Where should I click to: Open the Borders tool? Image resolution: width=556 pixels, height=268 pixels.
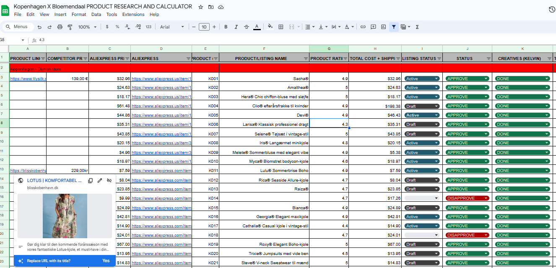click(x=281, y=27)
